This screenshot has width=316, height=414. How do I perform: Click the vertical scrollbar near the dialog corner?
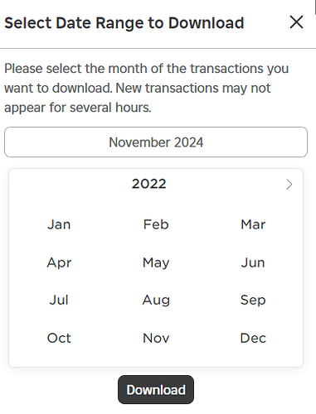click(315, 7)
